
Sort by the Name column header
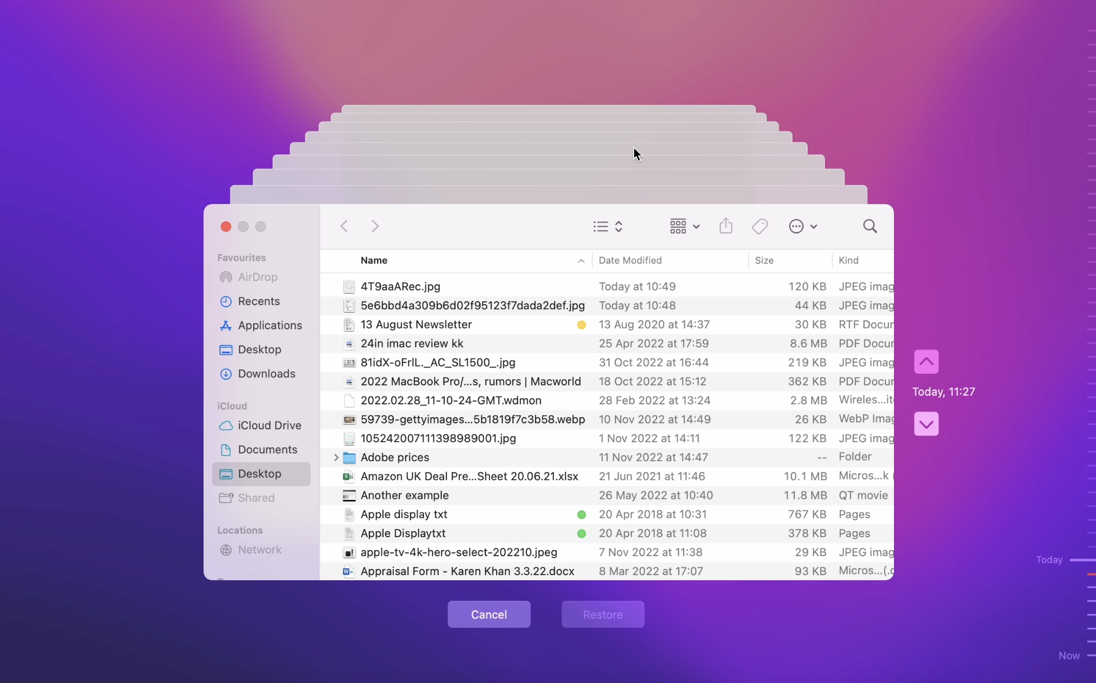coord(374,260)
